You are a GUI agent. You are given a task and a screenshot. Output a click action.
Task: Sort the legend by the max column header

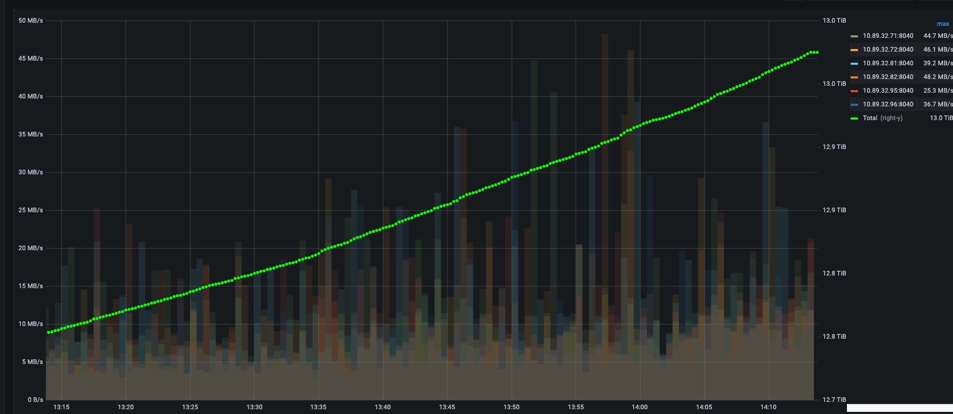[x=942, y=24]
